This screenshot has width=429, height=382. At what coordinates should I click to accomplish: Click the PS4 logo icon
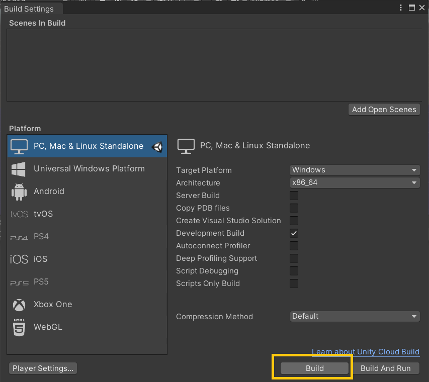[19, 238]
